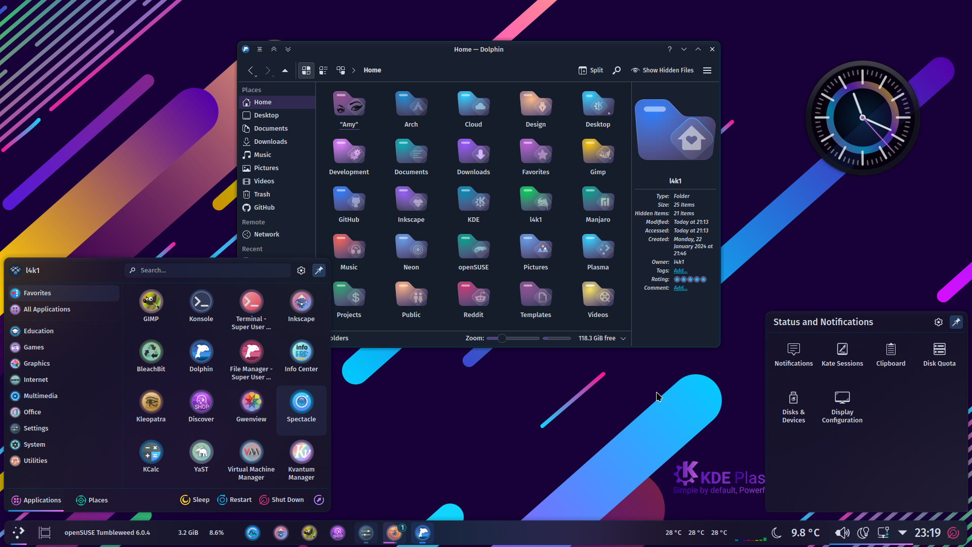Launch KCalc calculator

tap(151, 456)
